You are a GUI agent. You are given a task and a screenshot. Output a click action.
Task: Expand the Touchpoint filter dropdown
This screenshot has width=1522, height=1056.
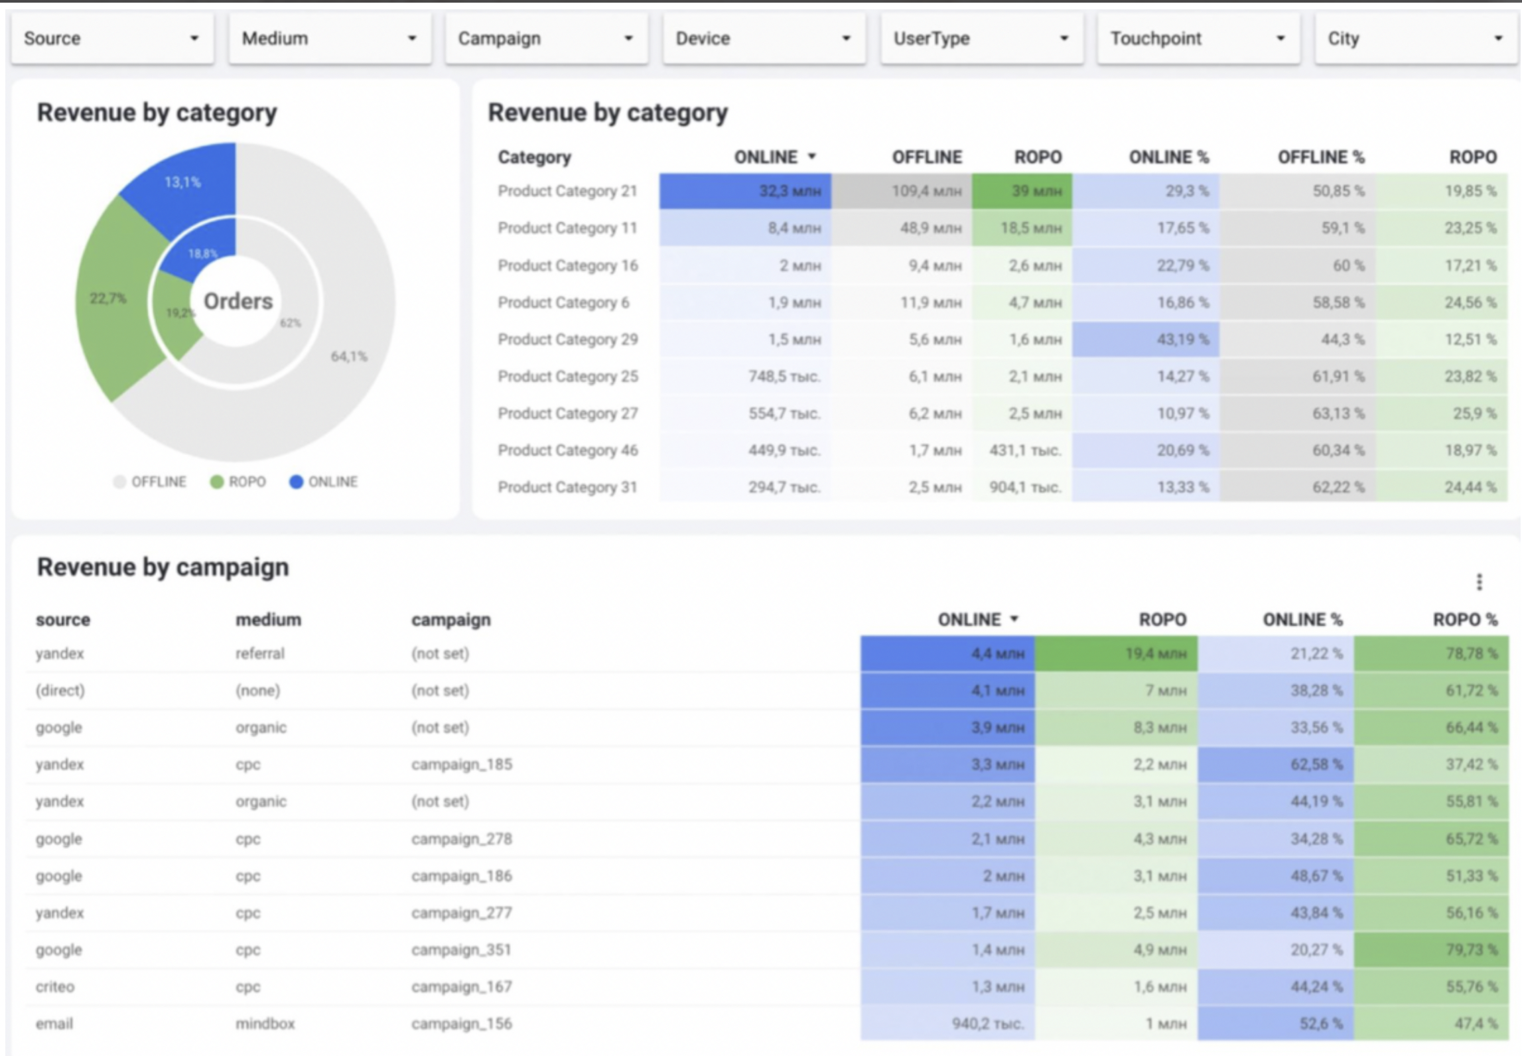(x=1198, y=38)
